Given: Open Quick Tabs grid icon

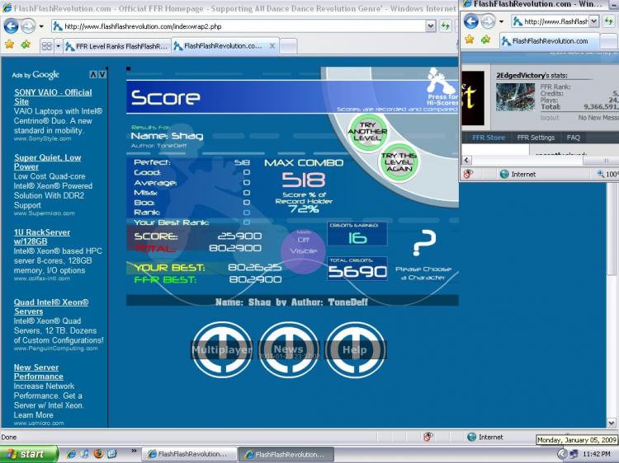Looking at the screenshot, I should pyautogui.click(x=47, y=46).
